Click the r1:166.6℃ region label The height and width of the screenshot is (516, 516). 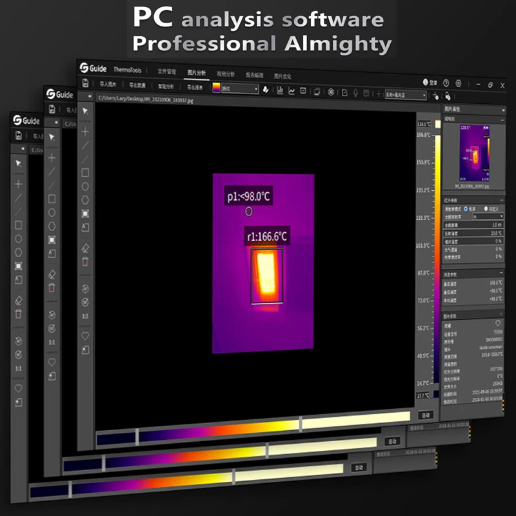(x=267, y=236)
